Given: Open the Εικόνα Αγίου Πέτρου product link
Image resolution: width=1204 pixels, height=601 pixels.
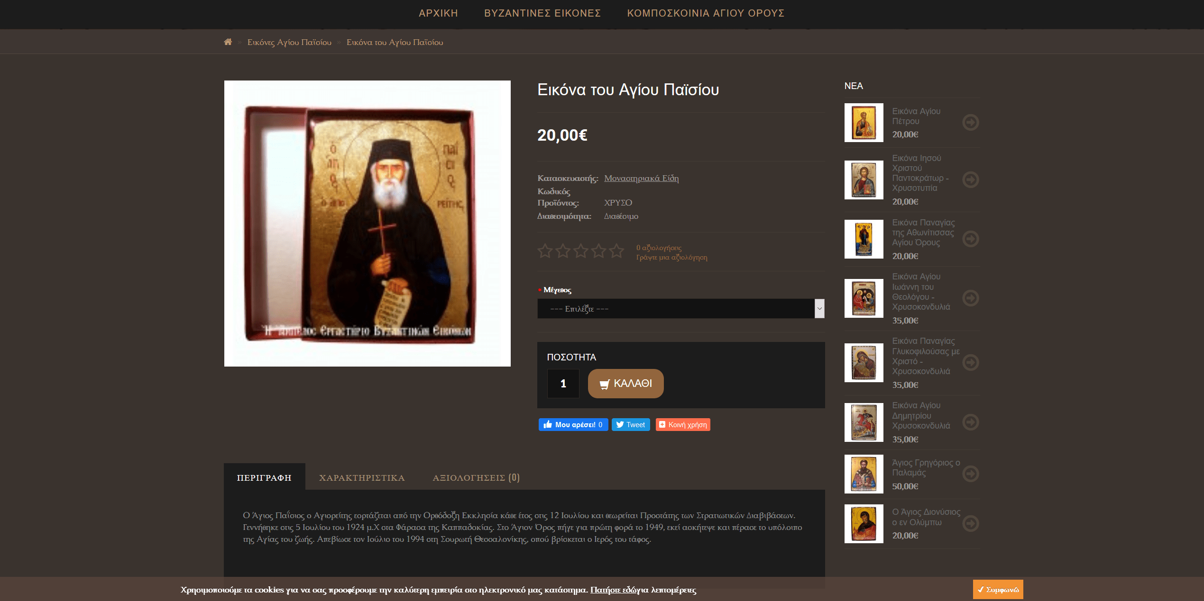Looking at the screenshot, I should point(916,116).
